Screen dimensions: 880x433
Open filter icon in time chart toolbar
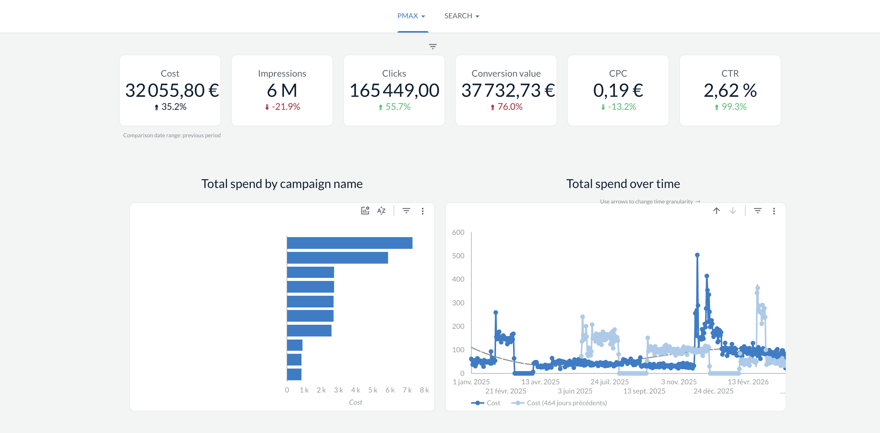pyautogui.click(x=757, y=211)
